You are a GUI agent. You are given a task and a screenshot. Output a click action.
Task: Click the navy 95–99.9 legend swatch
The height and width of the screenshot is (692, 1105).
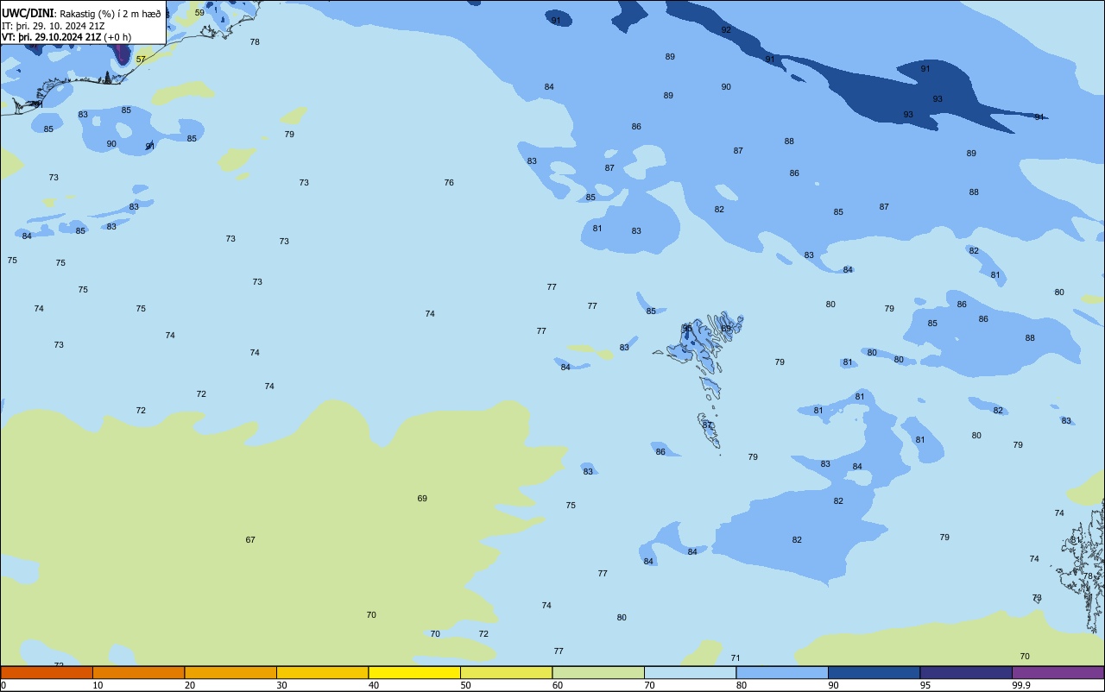(x=966, y=672)
